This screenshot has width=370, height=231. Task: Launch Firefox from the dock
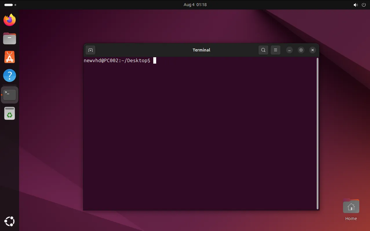tap(10, 20)
